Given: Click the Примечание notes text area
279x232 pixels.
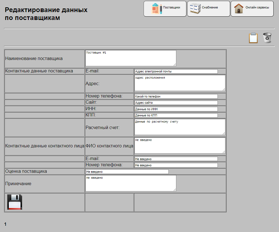Looking at the screenshot, I should 130,183.
